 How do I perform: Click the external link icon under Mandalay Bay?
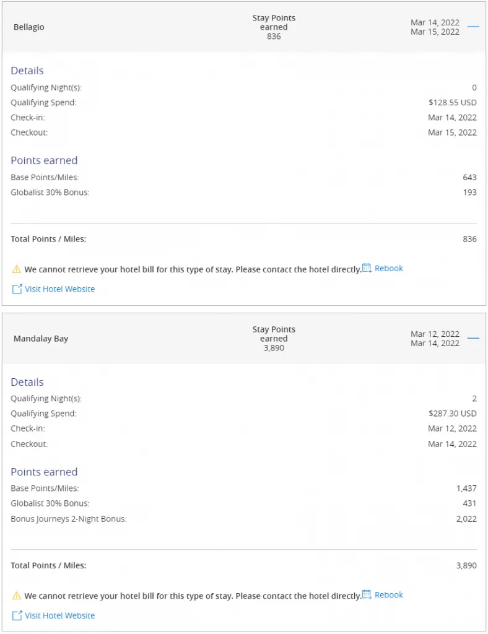17,615
